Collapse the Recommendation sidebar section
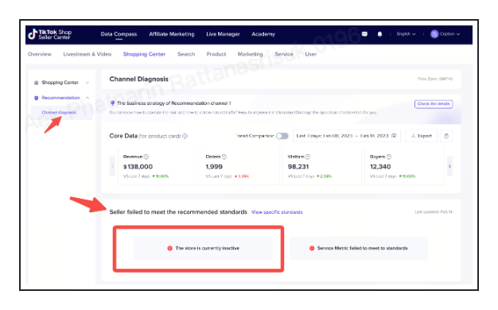 (88, 98)
